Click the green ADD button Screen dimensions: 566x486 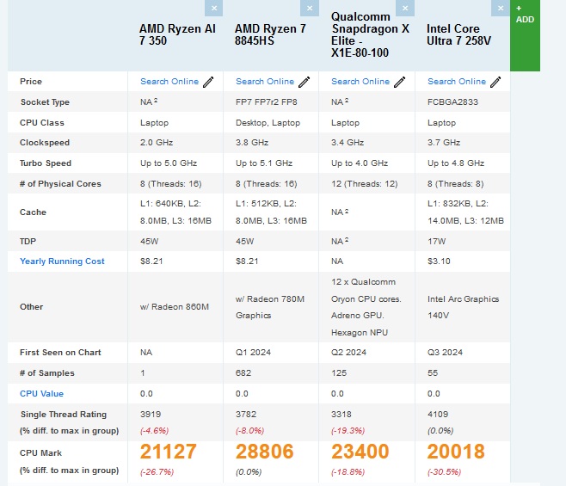525,35
